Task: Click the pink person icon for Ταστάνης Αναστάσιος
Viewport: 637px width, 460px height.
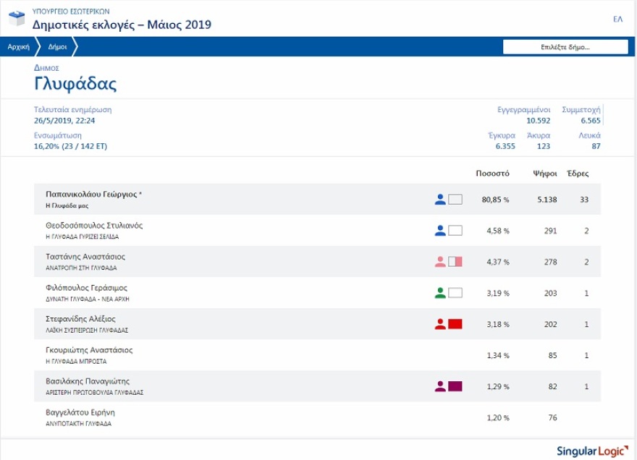Action: pyautogui.click(x=439, y=262)
